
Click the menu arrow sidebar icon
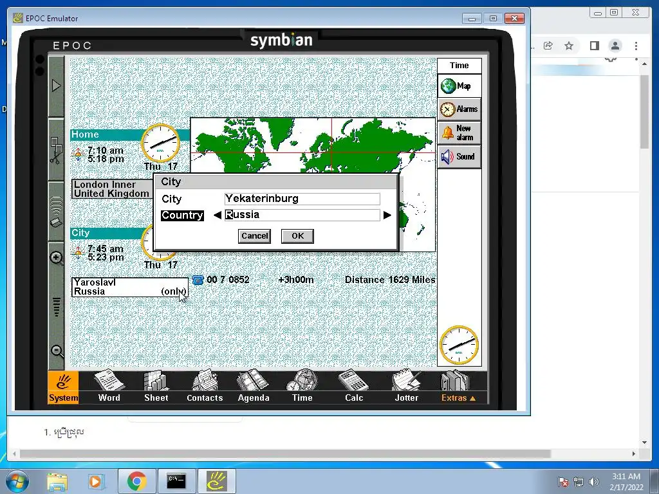[56, 86]
